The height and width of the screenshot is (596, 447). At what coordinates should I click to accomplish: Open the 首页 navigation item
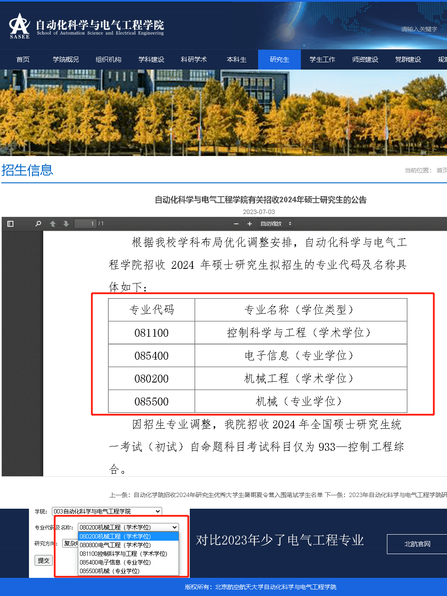coord(23,60)
